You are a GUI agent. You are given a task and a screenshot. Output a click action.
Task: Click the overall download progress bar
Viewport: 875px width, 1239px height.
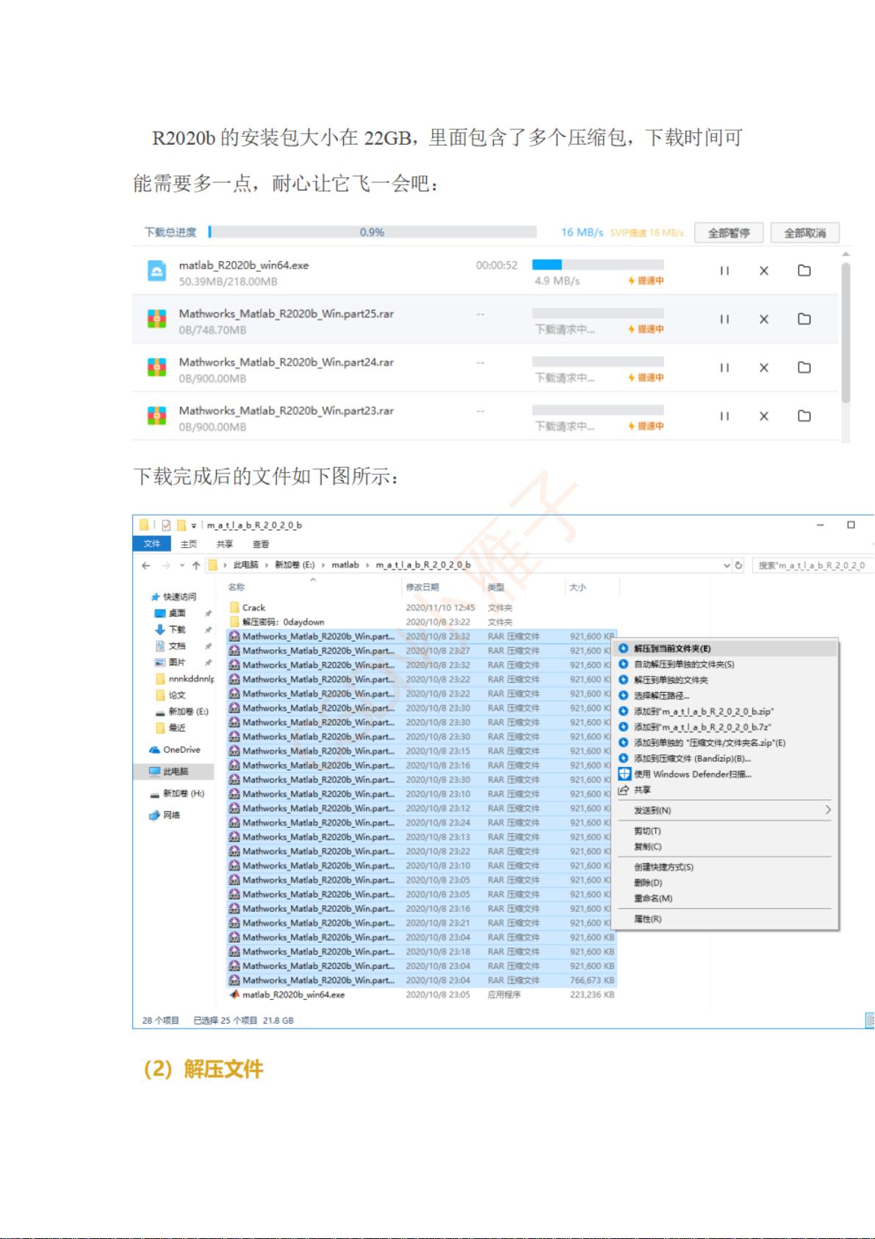[x=372, y=232]
